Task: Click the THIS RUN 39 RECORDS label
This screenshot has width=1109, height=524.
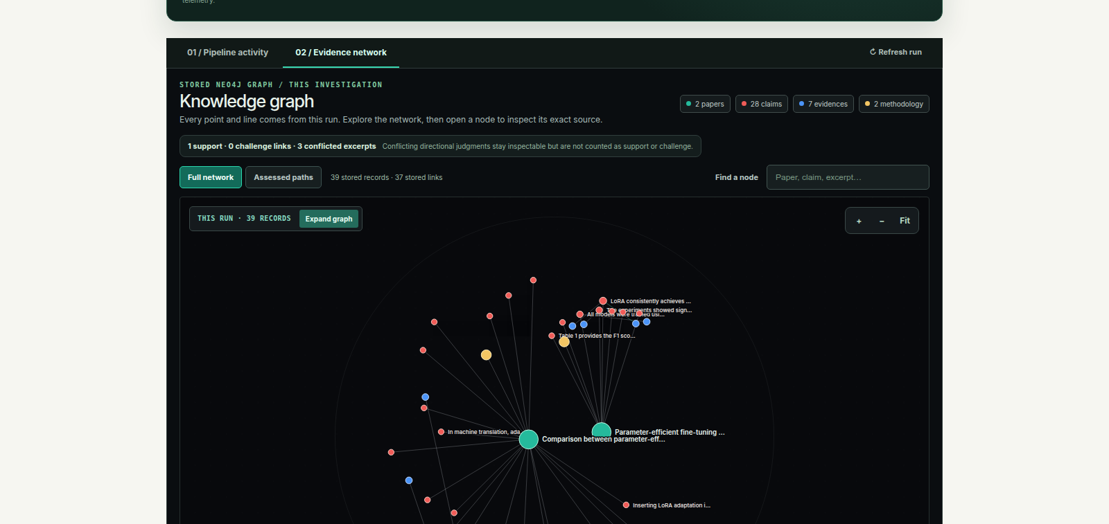Action: (x=244, y=219)
